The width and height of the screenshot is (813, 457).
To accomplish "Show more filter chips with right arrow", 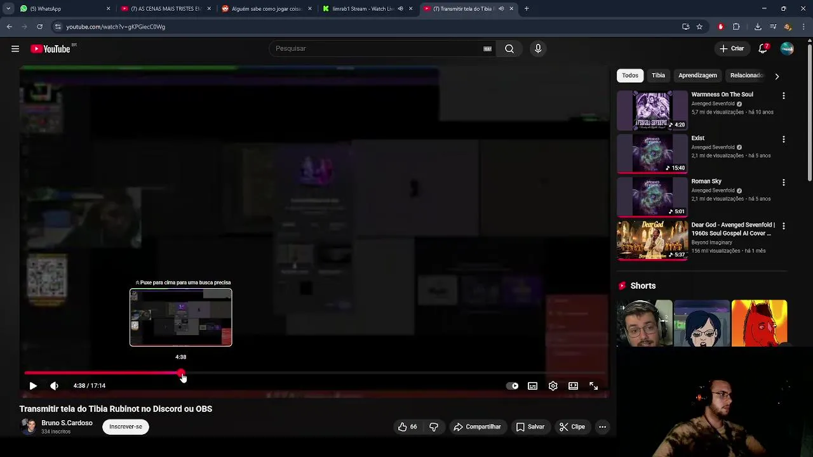I will pyautogui.click(x=777, y=76).
